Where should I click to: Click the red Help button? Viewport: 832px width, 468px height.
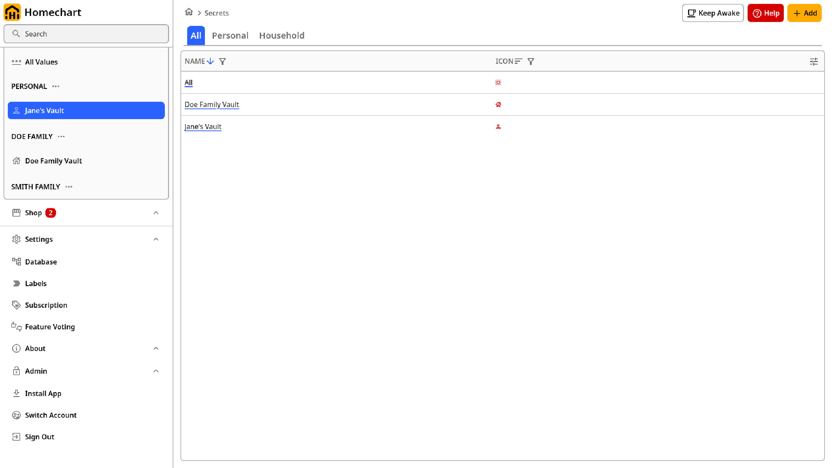coord(766,13)
